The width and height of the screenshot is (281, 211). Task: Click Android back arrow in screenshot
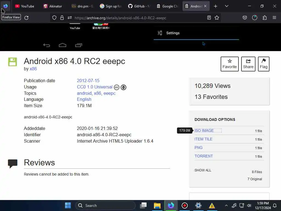47,45
